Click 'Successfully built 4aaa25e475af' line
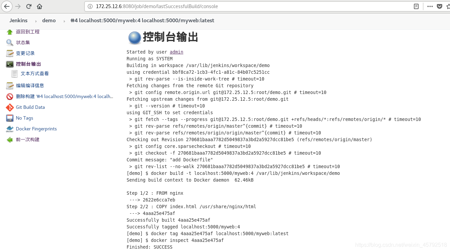The height and width of the screenshot is (251, 450). [168, 220]
